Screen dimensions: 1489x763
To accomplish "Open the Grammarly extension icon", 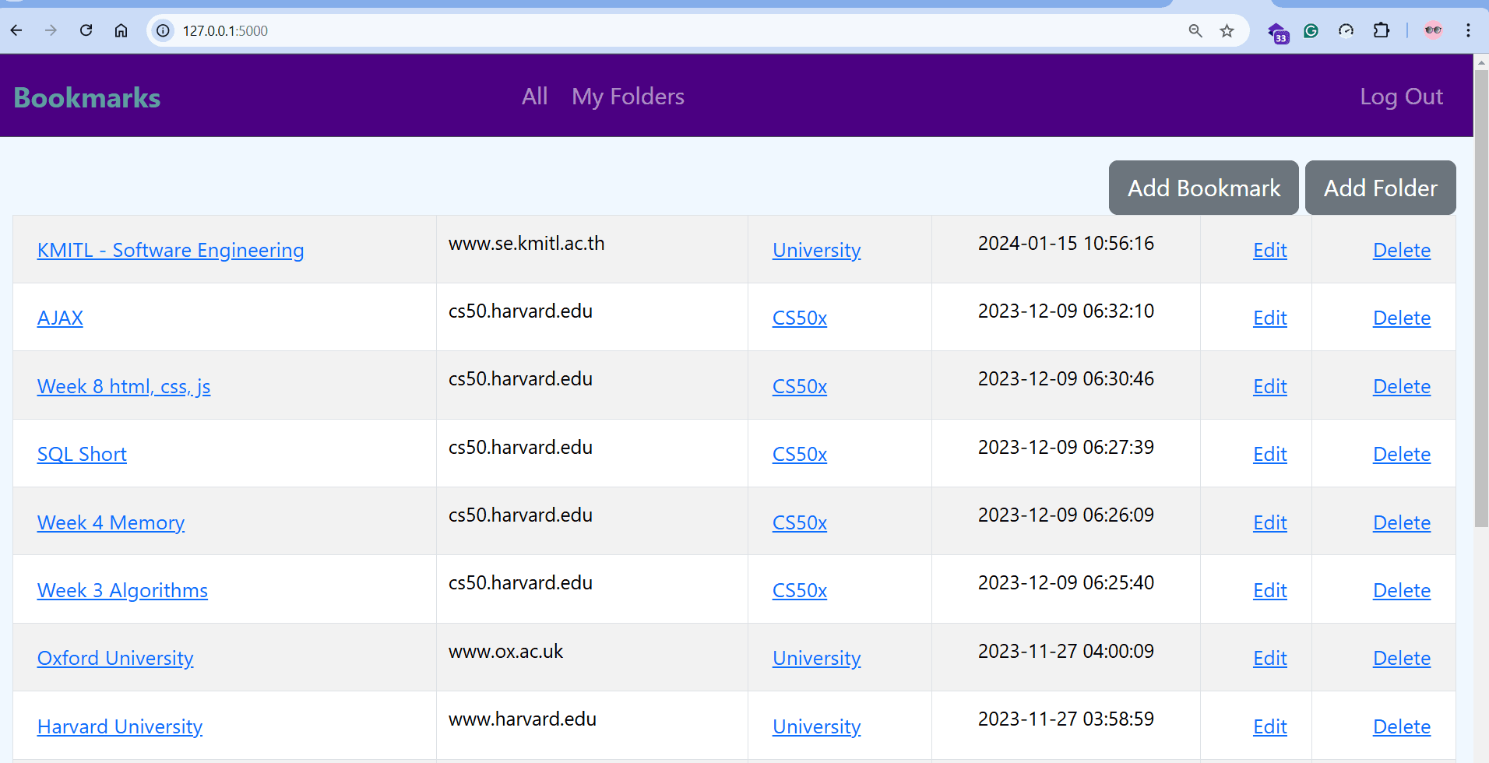I will 1311,30.
